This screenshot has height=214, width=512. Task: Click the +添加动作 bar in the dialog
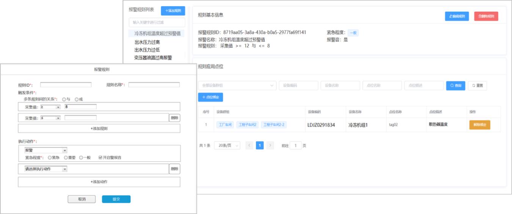(x=99, y=182)
